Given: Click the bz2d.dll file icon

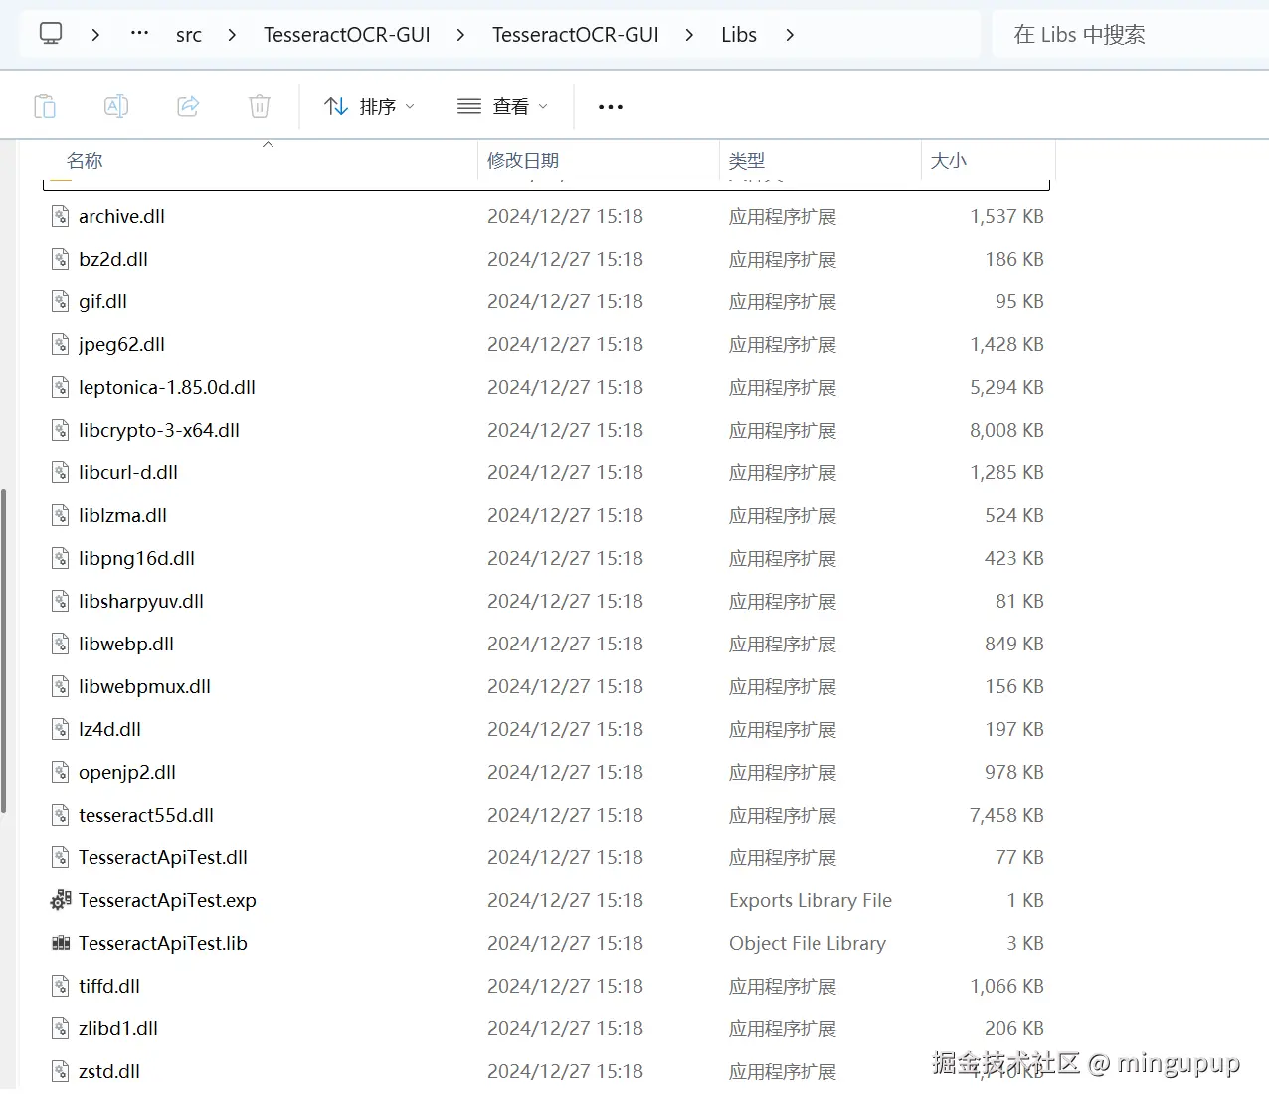Looking at the screenshot, I should coord(61,259).
